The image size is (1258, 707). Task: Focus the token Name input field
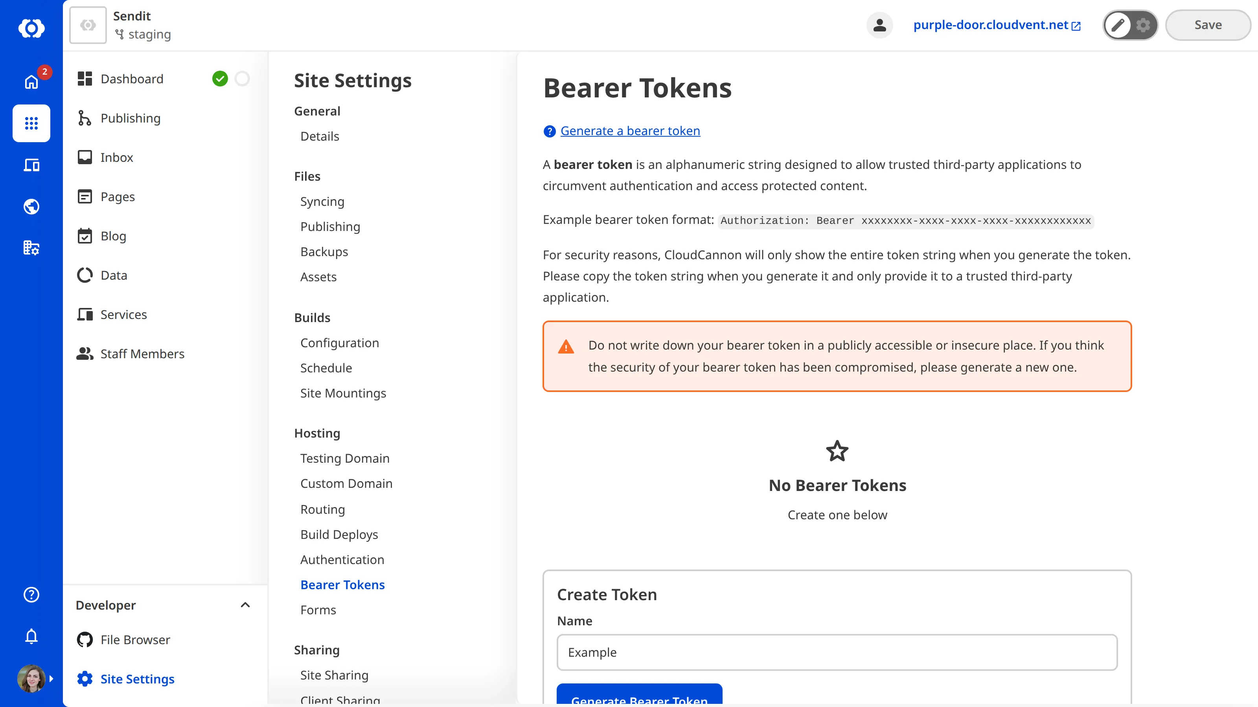tap(837, 652)
